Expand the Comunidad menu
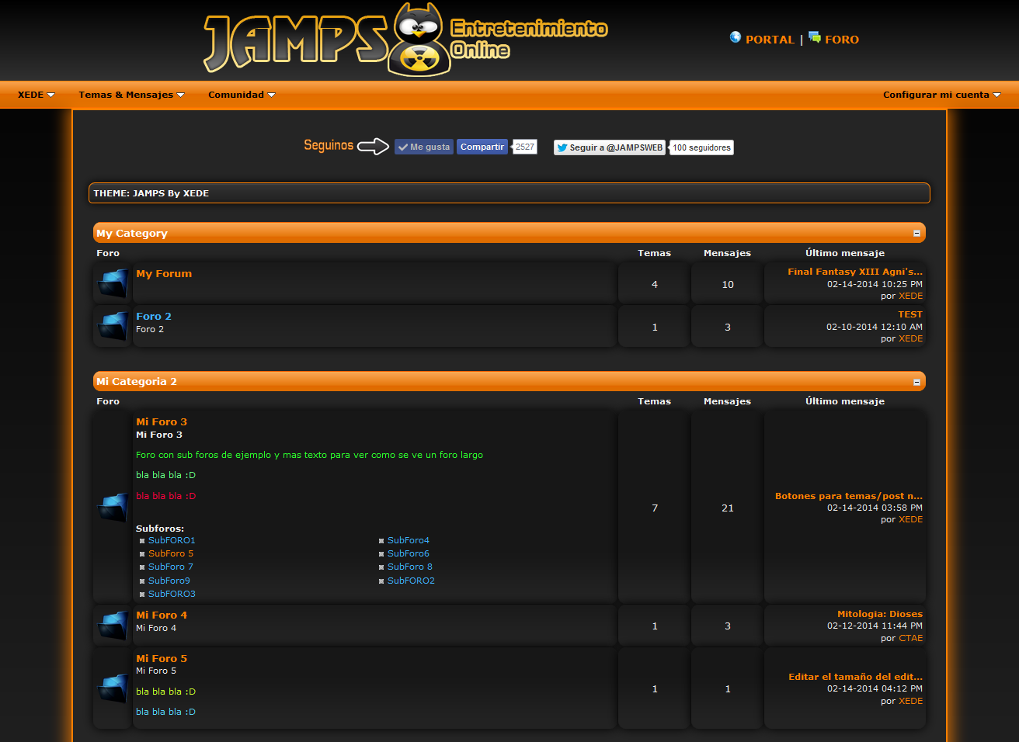1019x742 pixels. pyautogui.click(x=242, y=95)
